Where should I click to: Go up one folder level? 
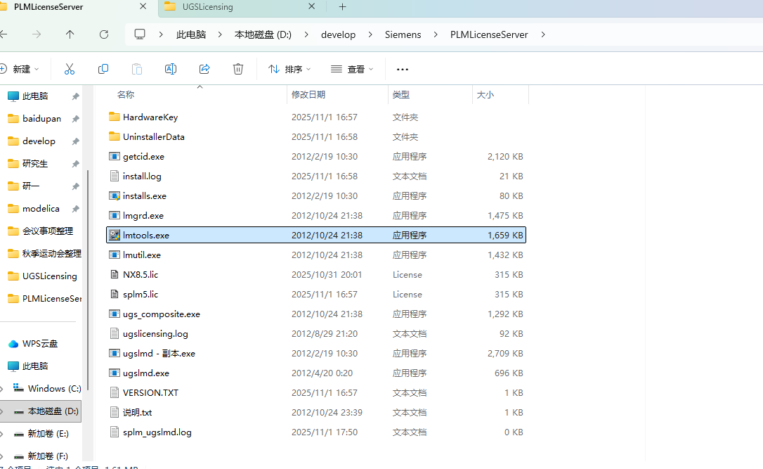(70, 34)
